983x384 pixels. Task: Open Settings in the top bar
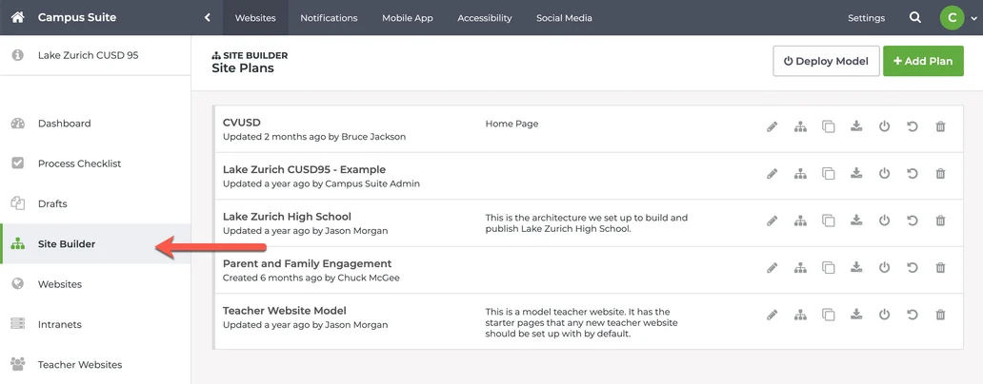(x=866, y=18)
